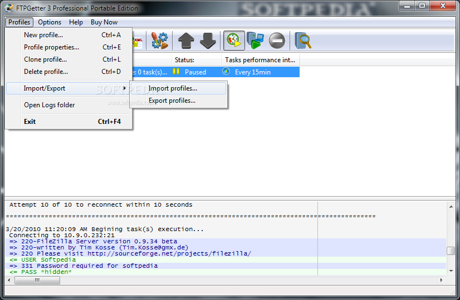Click the log vertical scrollbar thumb
Screen dimensions: 460x300
coord(451,251)
